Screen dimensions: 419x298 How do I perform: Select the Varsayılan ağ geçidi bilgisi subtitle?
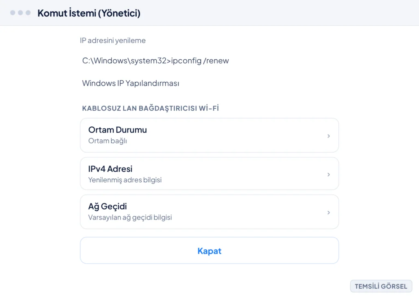[130, 217]
